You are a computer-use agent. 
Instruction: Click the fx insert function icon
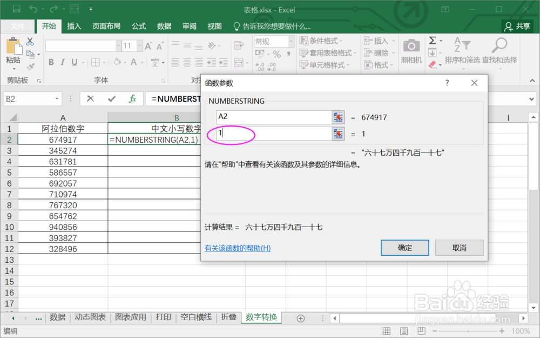[x=132, y=99]
